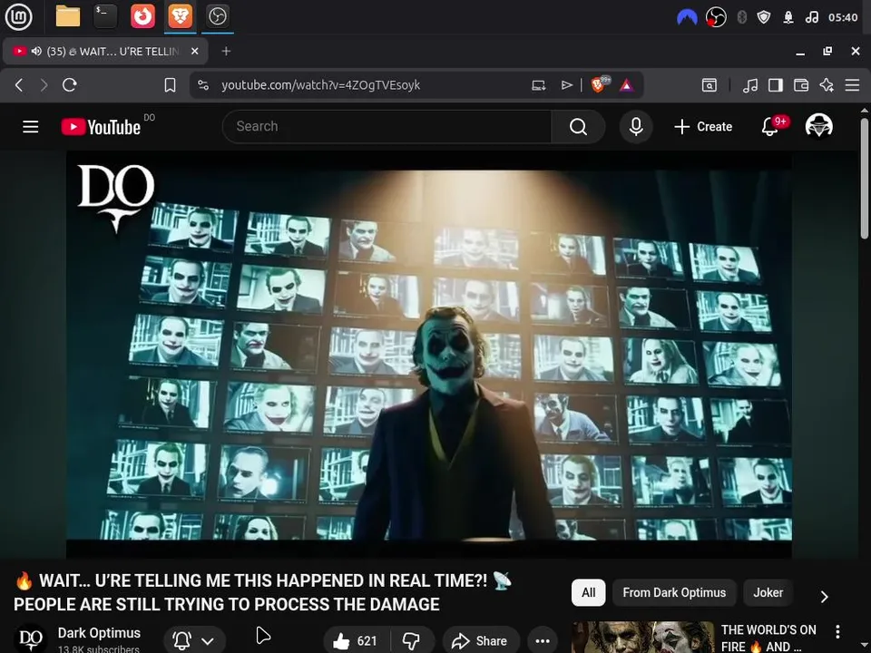Start voice search with microphone

point(636,127)
